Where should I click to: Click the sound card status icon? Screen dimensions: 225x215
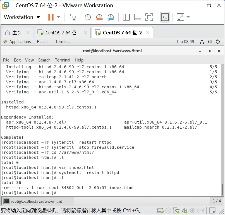click(x=185, y=211)
